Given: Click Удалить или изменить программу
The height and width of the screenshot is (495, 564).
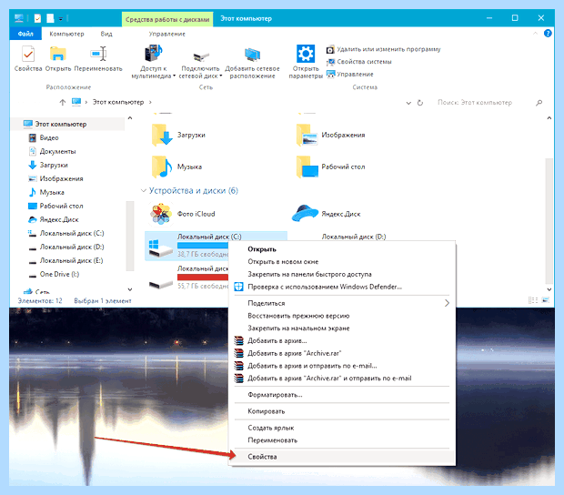Looking at the screenshot, I should click(x=384, y=49).
